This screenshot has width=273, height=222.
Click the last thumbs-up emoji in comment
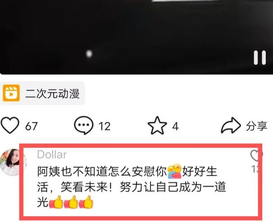tap(86, 202)
